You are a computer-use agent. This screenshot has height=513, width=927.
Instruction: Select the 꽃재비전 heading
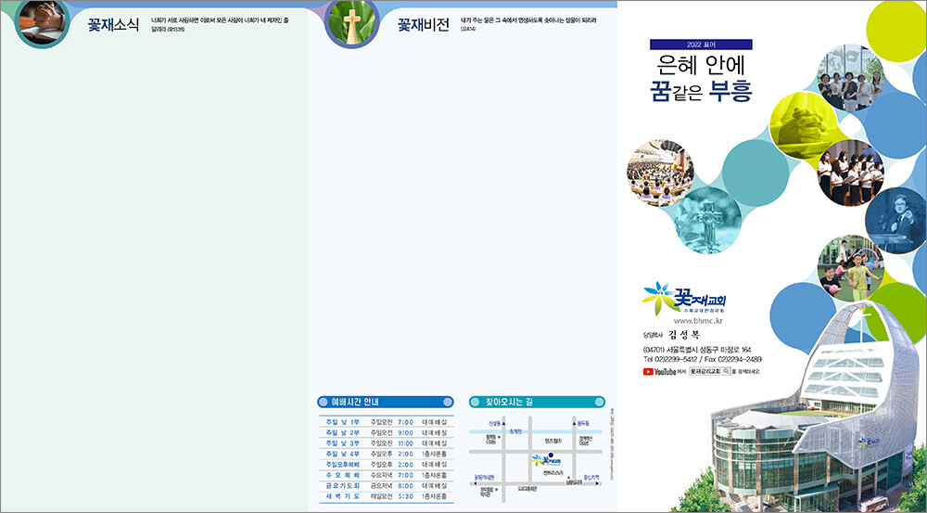(424, 25)
